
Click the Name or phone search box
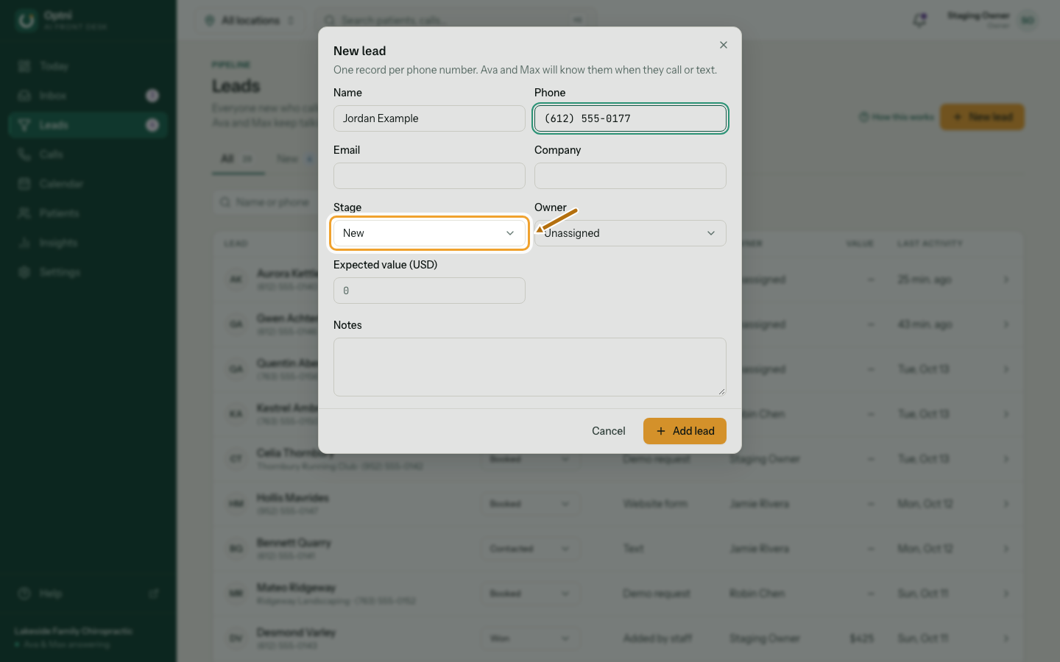click(x=266, y=202)
